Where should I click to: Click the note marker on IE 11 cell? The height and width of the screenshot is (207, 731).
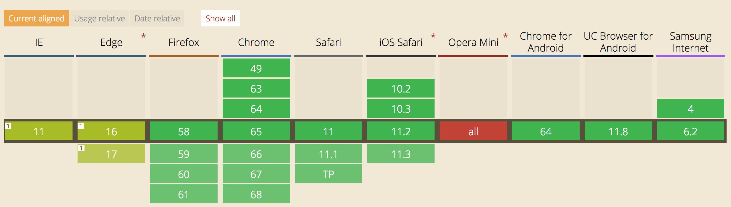click(8, 126)
